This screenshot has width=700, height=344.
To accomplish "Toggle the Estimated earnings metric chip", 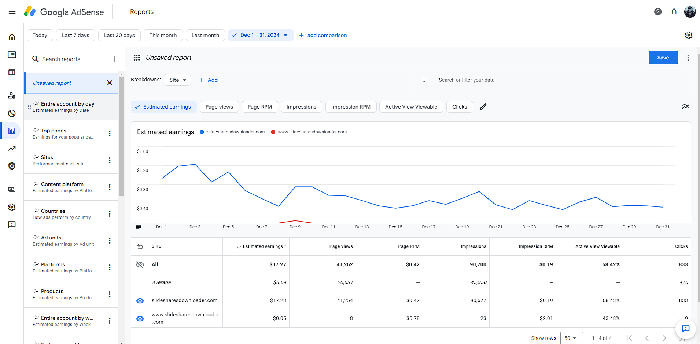I will 163,107.
